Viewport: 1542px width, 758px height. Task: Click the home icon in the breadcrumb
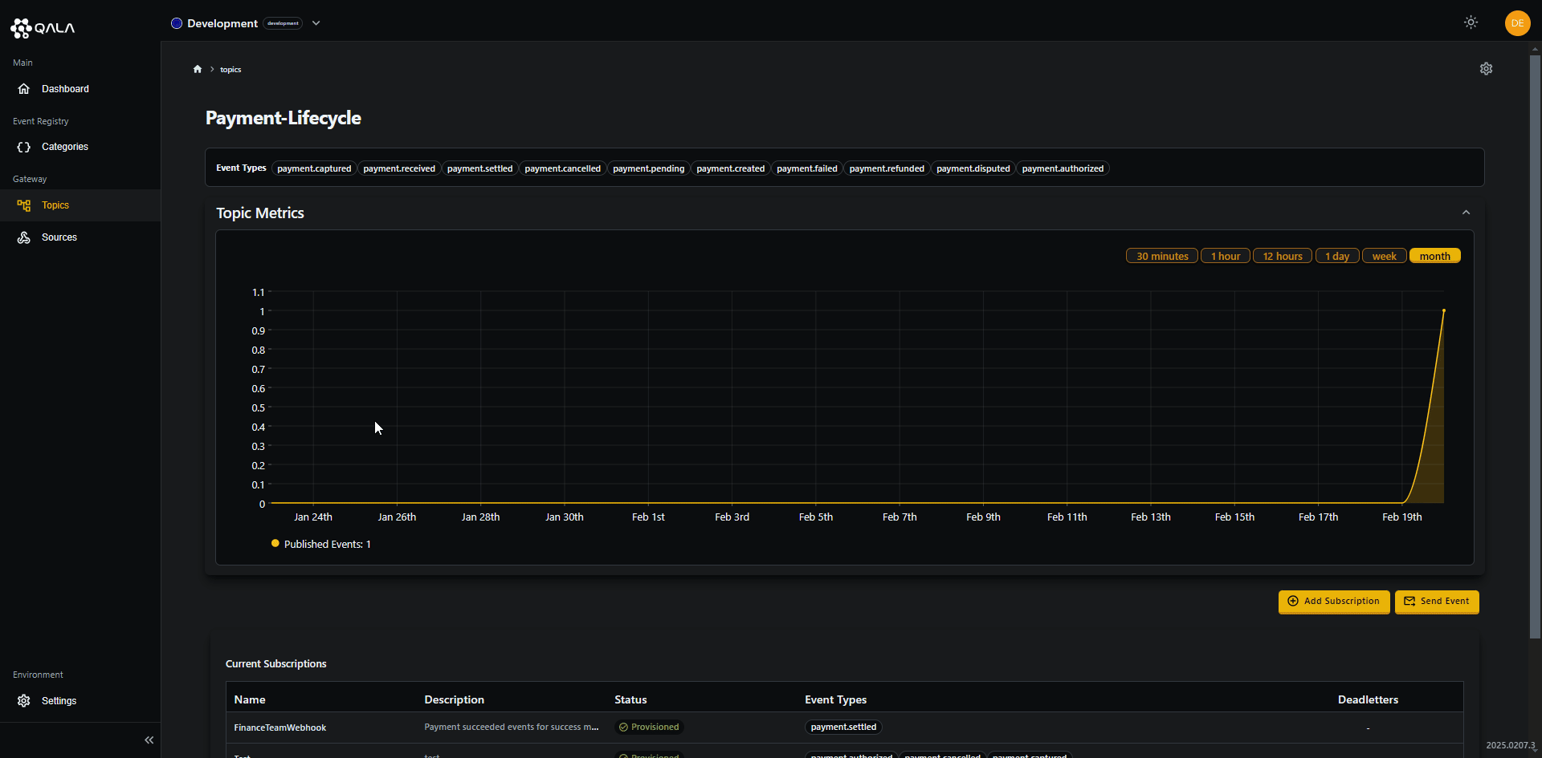[197, 69]
